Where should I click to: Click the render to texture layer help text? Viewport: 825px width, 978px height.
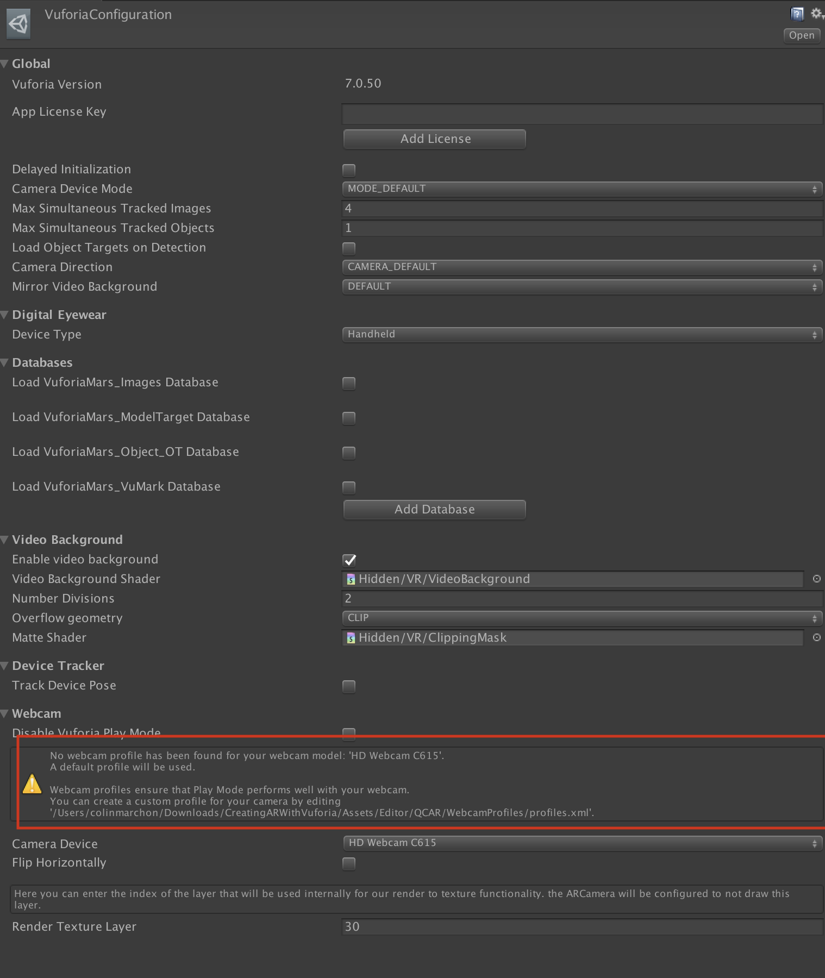[416, 899]
